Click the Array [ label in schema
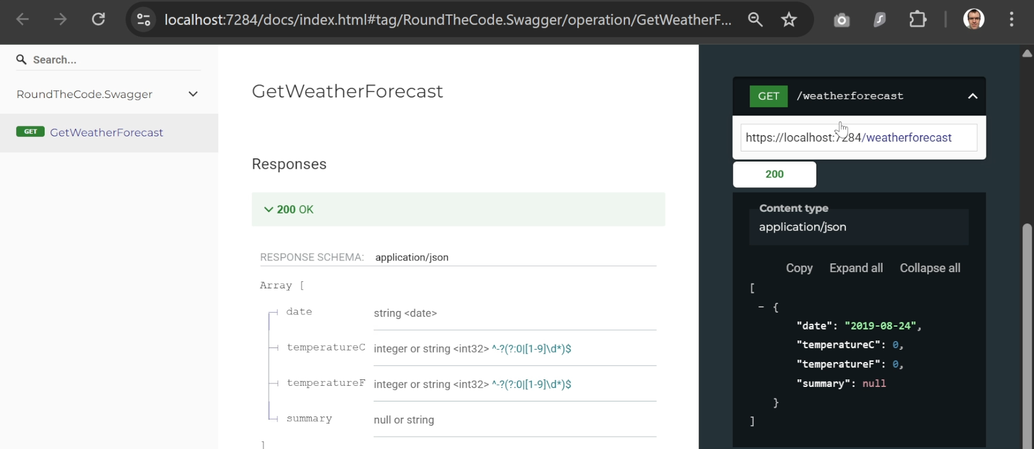The height and width of the screenshot is (449, 1034). pos(282,285)
